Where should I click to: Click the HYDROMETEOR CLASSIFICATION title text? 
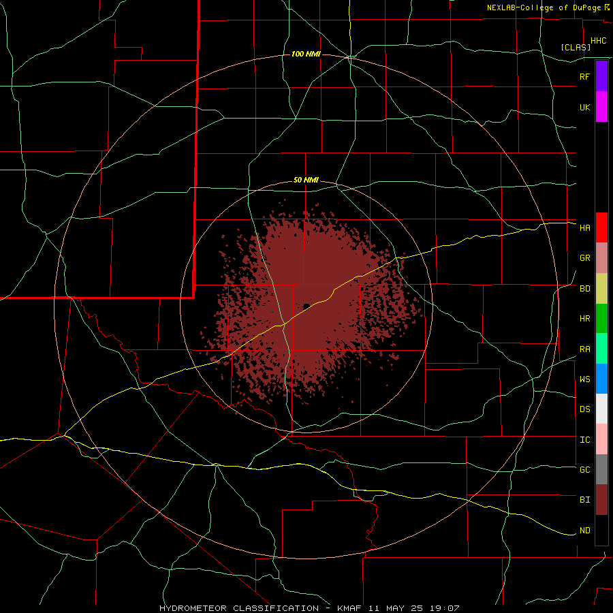pyautogui.click(x=239, y=608)
